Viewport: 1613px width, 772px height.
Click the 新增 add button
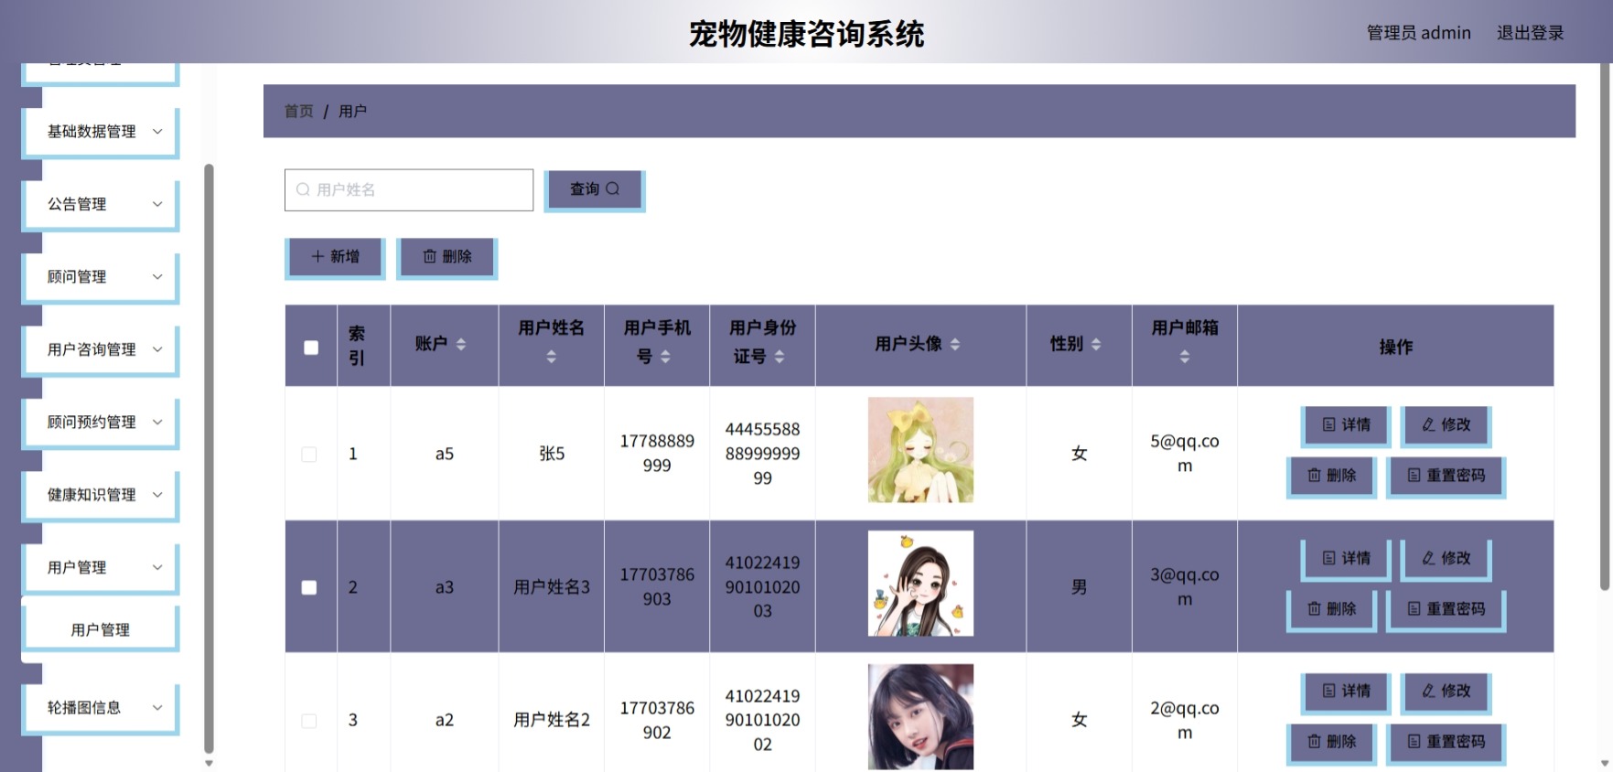(x=335, y=257)
